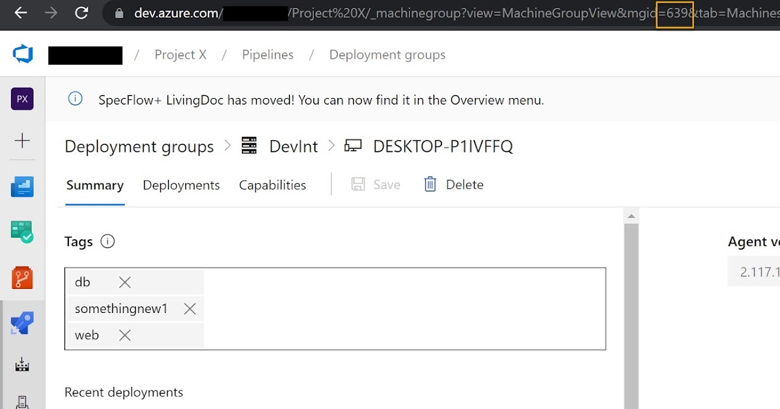This screenshot has height=409, width=780.
Task: Open the Repos branch icon in the sidebar
Action: click(22, 278)
